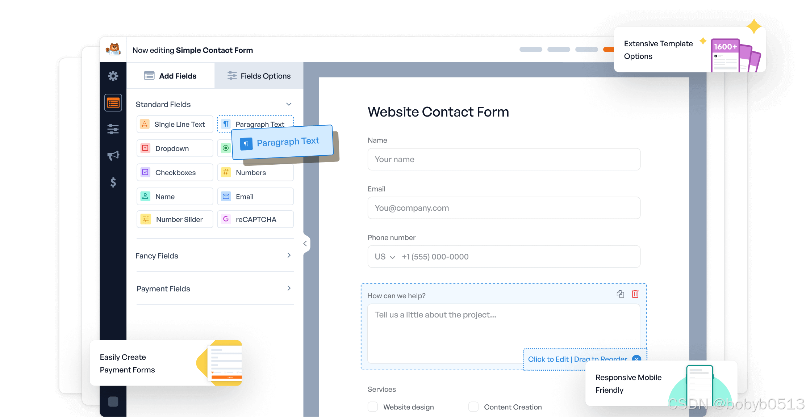The image size is (806, 417).
Task: Click the Your name input field
Action: coord(504,159)
